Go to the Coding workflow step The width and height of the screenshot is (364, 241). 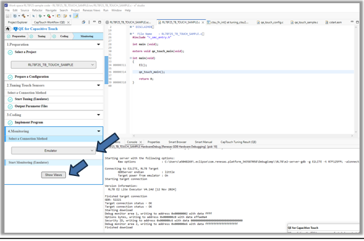click(x=61, y=36)
